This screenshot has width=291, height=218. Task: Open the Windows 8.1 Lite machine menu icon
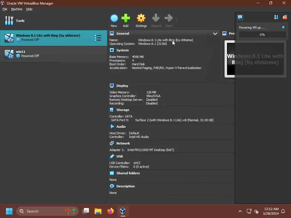click(x=98, y=38)
